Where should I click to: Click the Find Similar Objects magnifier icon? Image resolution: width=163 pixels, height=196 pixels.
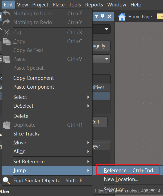point(6,181)
